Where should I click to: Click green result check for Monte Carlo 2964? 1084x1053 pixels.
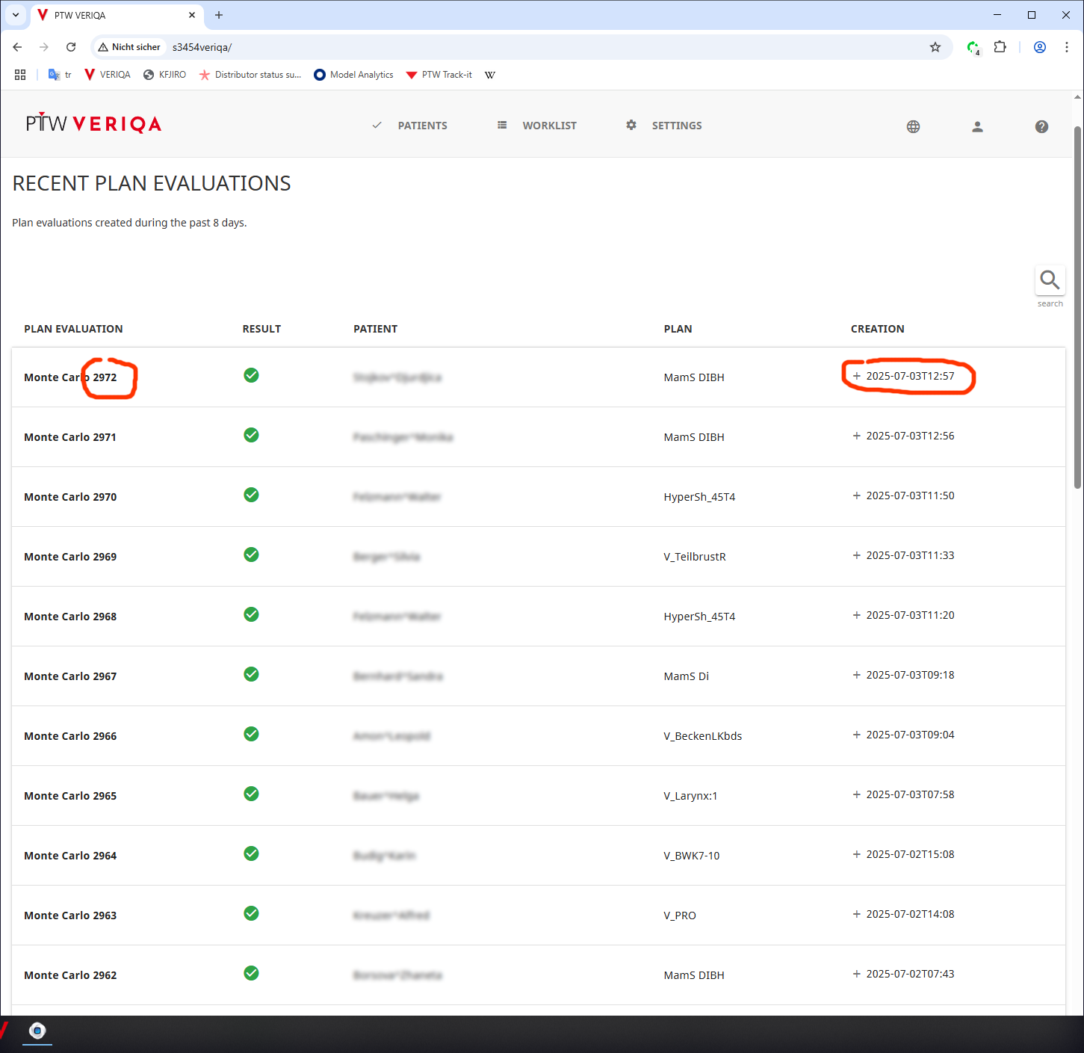point(251,853)
